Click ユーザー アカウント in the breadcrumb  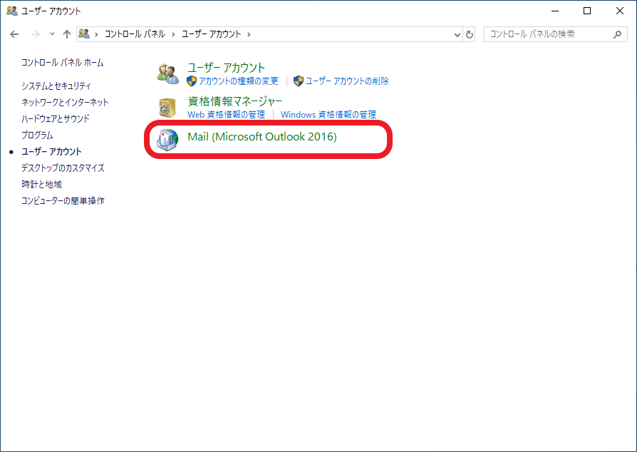click(211, 34)
